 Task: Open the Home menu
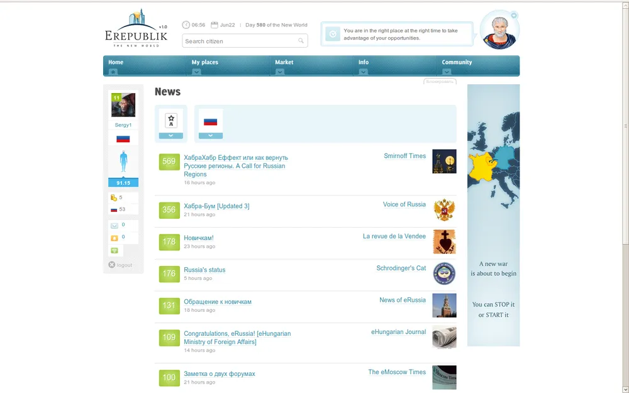coord(116,62)
